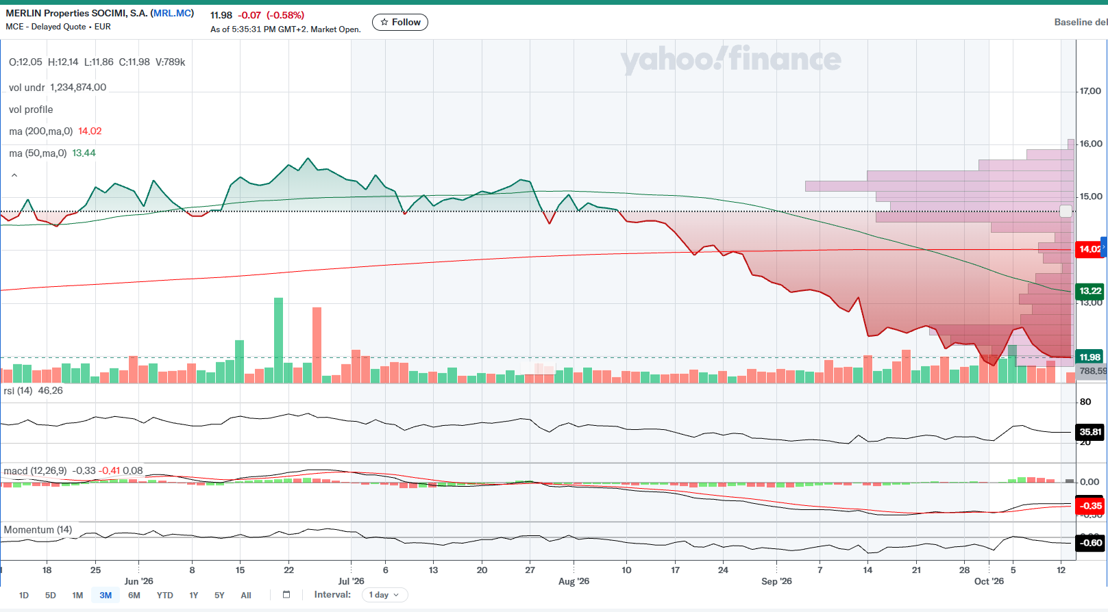Collapse the indicator legend caret
The width and height of the screenshot is (1108, 612).
(x=14, y=175)
